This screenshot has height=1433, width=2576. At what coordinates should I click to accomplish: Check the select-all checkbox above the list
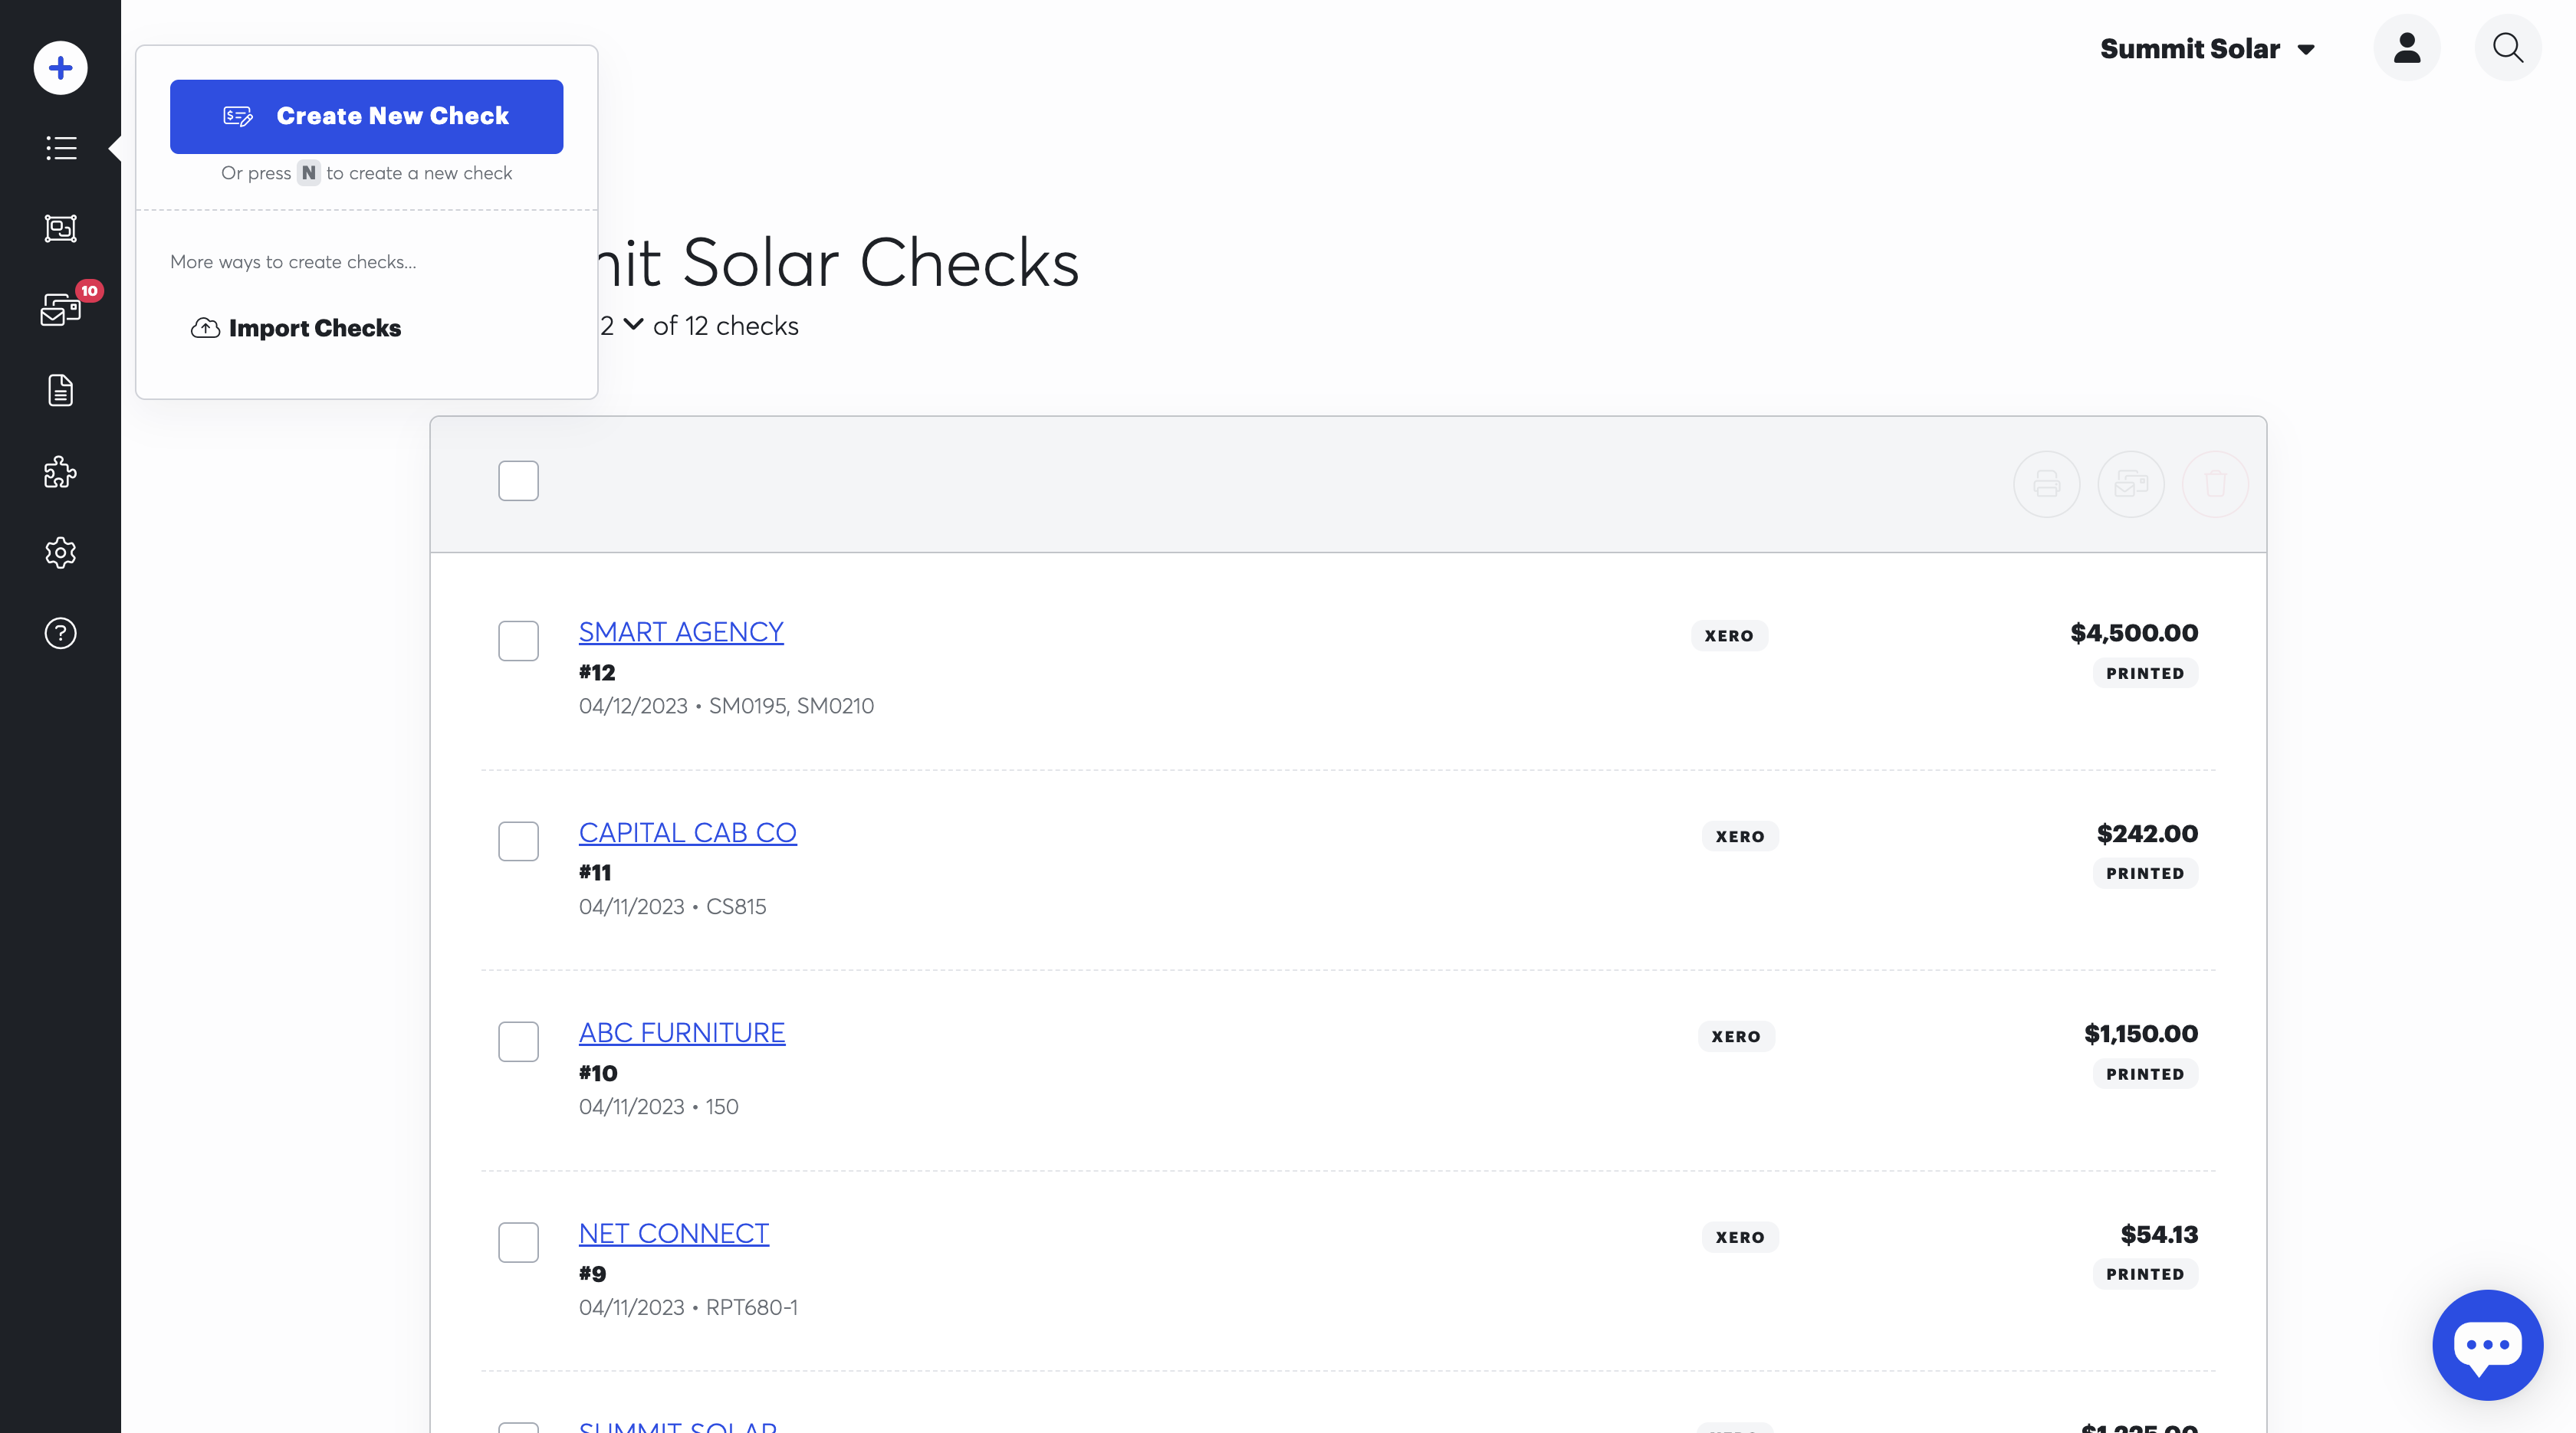click(x=518, y=480)
